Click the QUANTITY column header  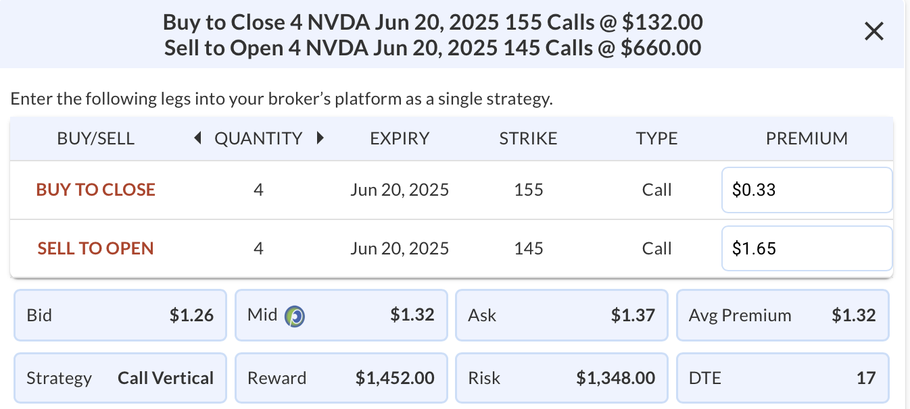tap(258, 138)
